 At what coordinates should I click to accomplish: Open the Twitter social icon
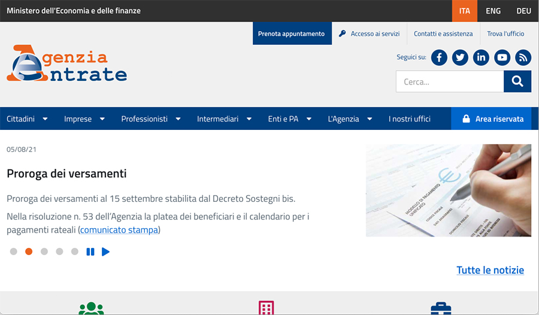click(x=460, y=57)
